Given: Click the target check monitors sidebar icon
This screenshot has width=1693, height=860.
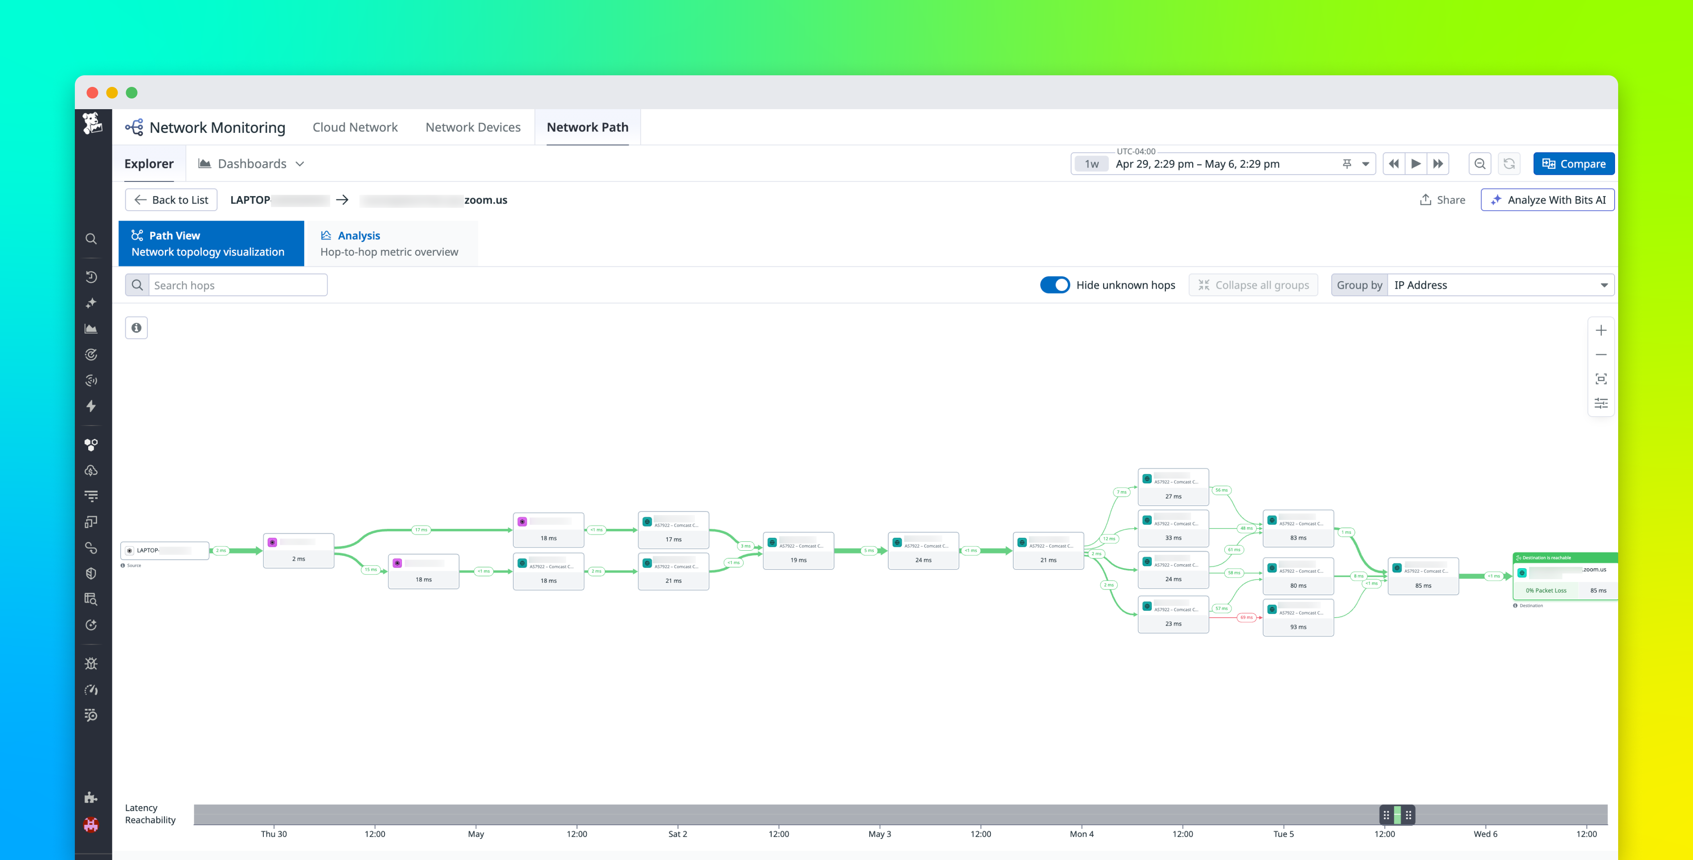Looking at the screenshot, I should (x=91, y=354).
